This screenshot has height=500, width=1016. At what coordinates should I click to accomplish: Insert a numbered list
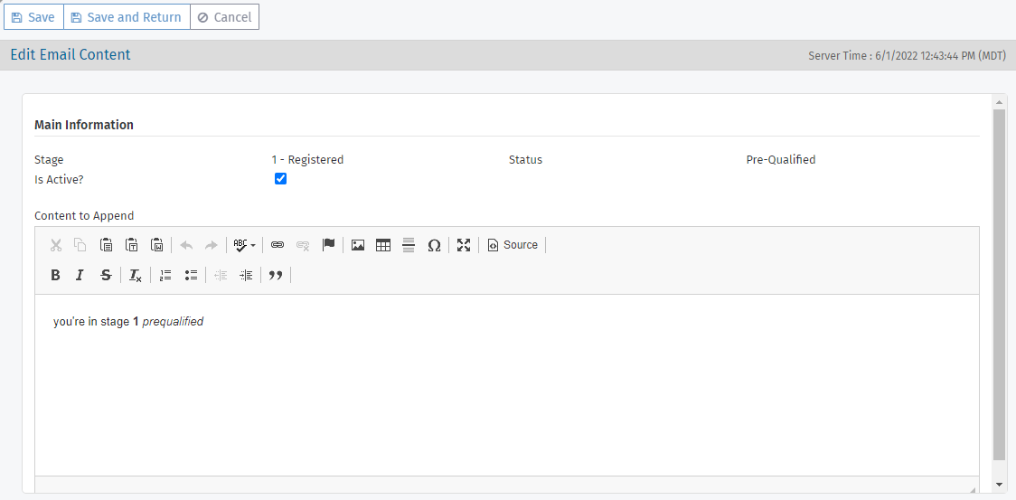click(165, 275)
